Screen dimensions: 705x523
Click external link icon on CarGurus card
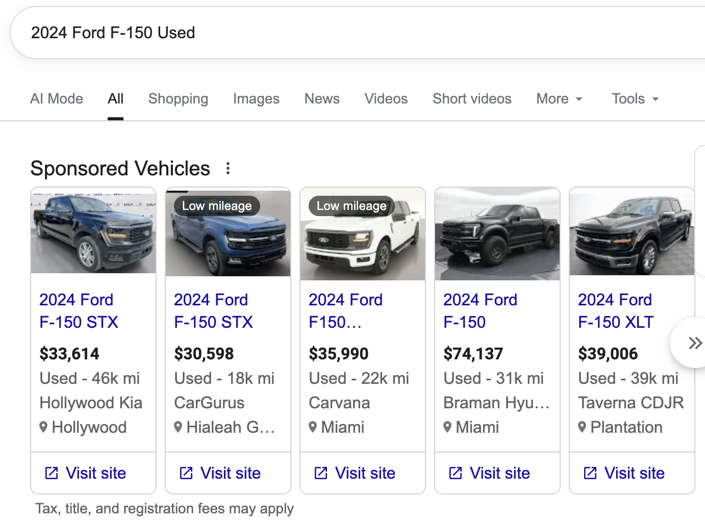point(186,473)
